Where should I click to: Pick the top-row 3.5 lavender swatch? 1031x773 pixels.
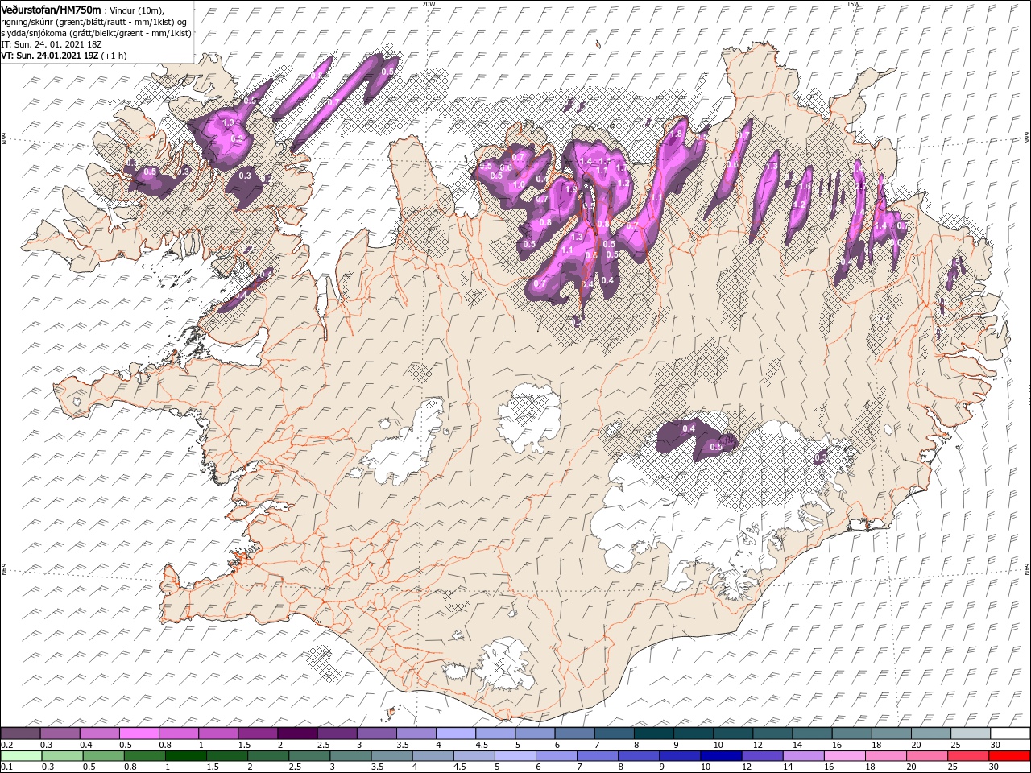click(x=416, y=734)
